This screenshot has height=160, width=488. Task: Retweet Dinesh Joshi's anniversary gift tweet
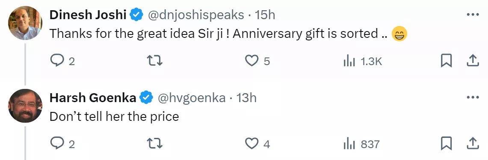point(155,61)
